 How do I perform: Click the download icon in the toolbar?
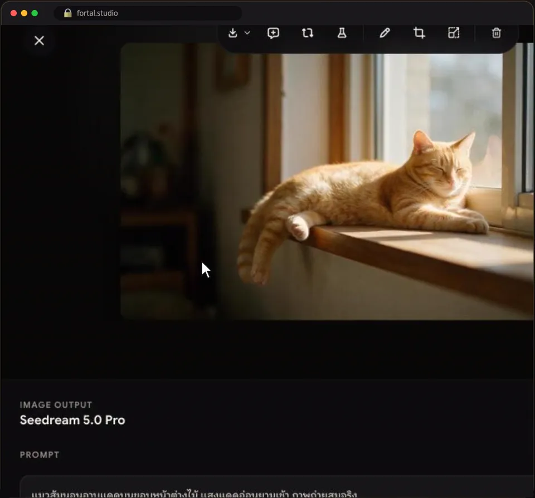(233, 33)
